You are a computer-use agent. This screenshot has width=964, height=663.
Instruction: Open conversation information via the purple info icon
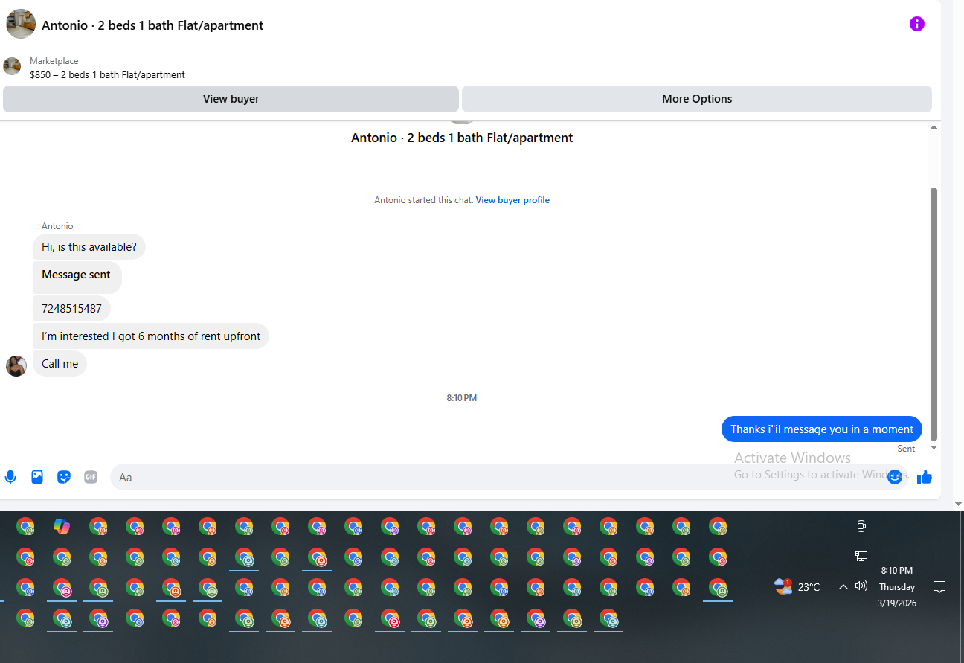[x=917, y=24]
